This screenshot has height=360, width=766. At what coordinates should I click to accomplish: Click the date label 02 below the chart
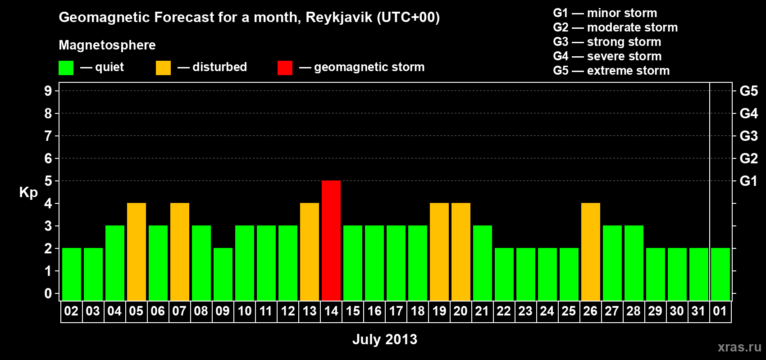(71, 311)
